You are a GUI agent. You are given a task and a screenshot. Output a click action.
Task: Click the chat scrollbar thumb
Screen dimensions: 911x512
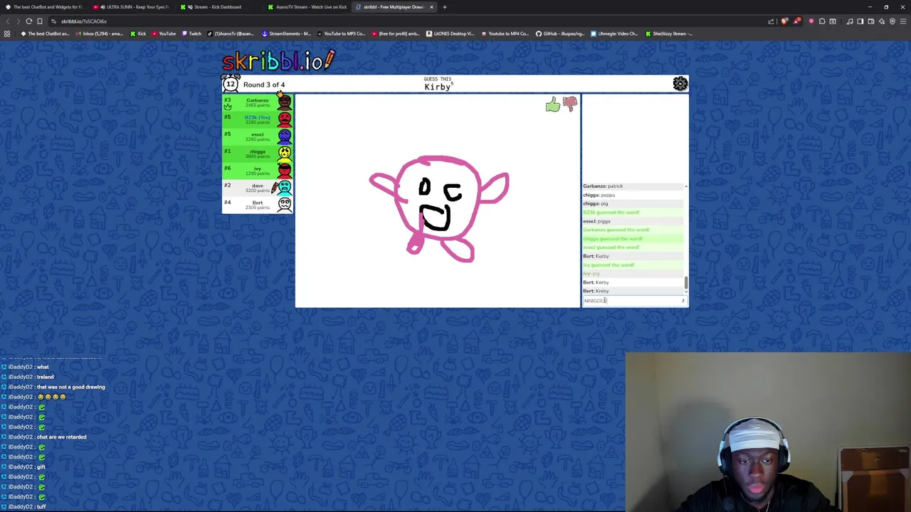pos(686,283)
